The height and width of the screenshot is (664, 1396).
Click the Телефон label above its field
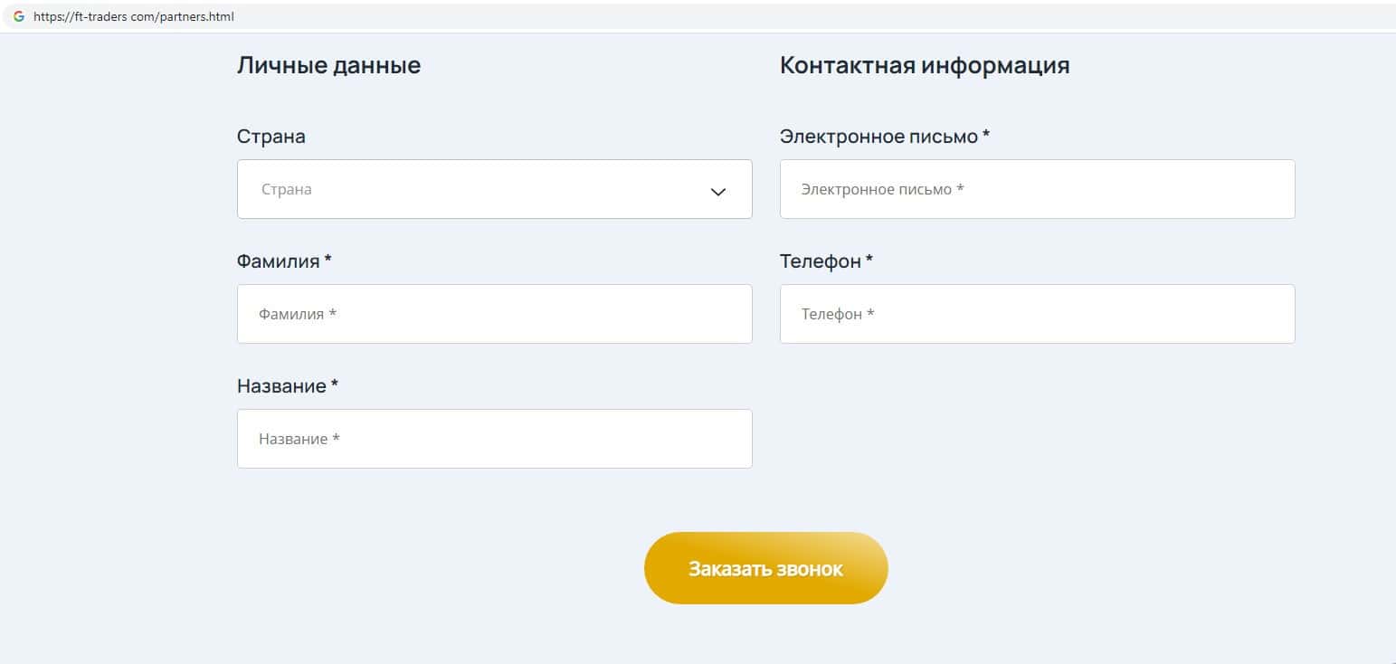(x=820, y=261)
